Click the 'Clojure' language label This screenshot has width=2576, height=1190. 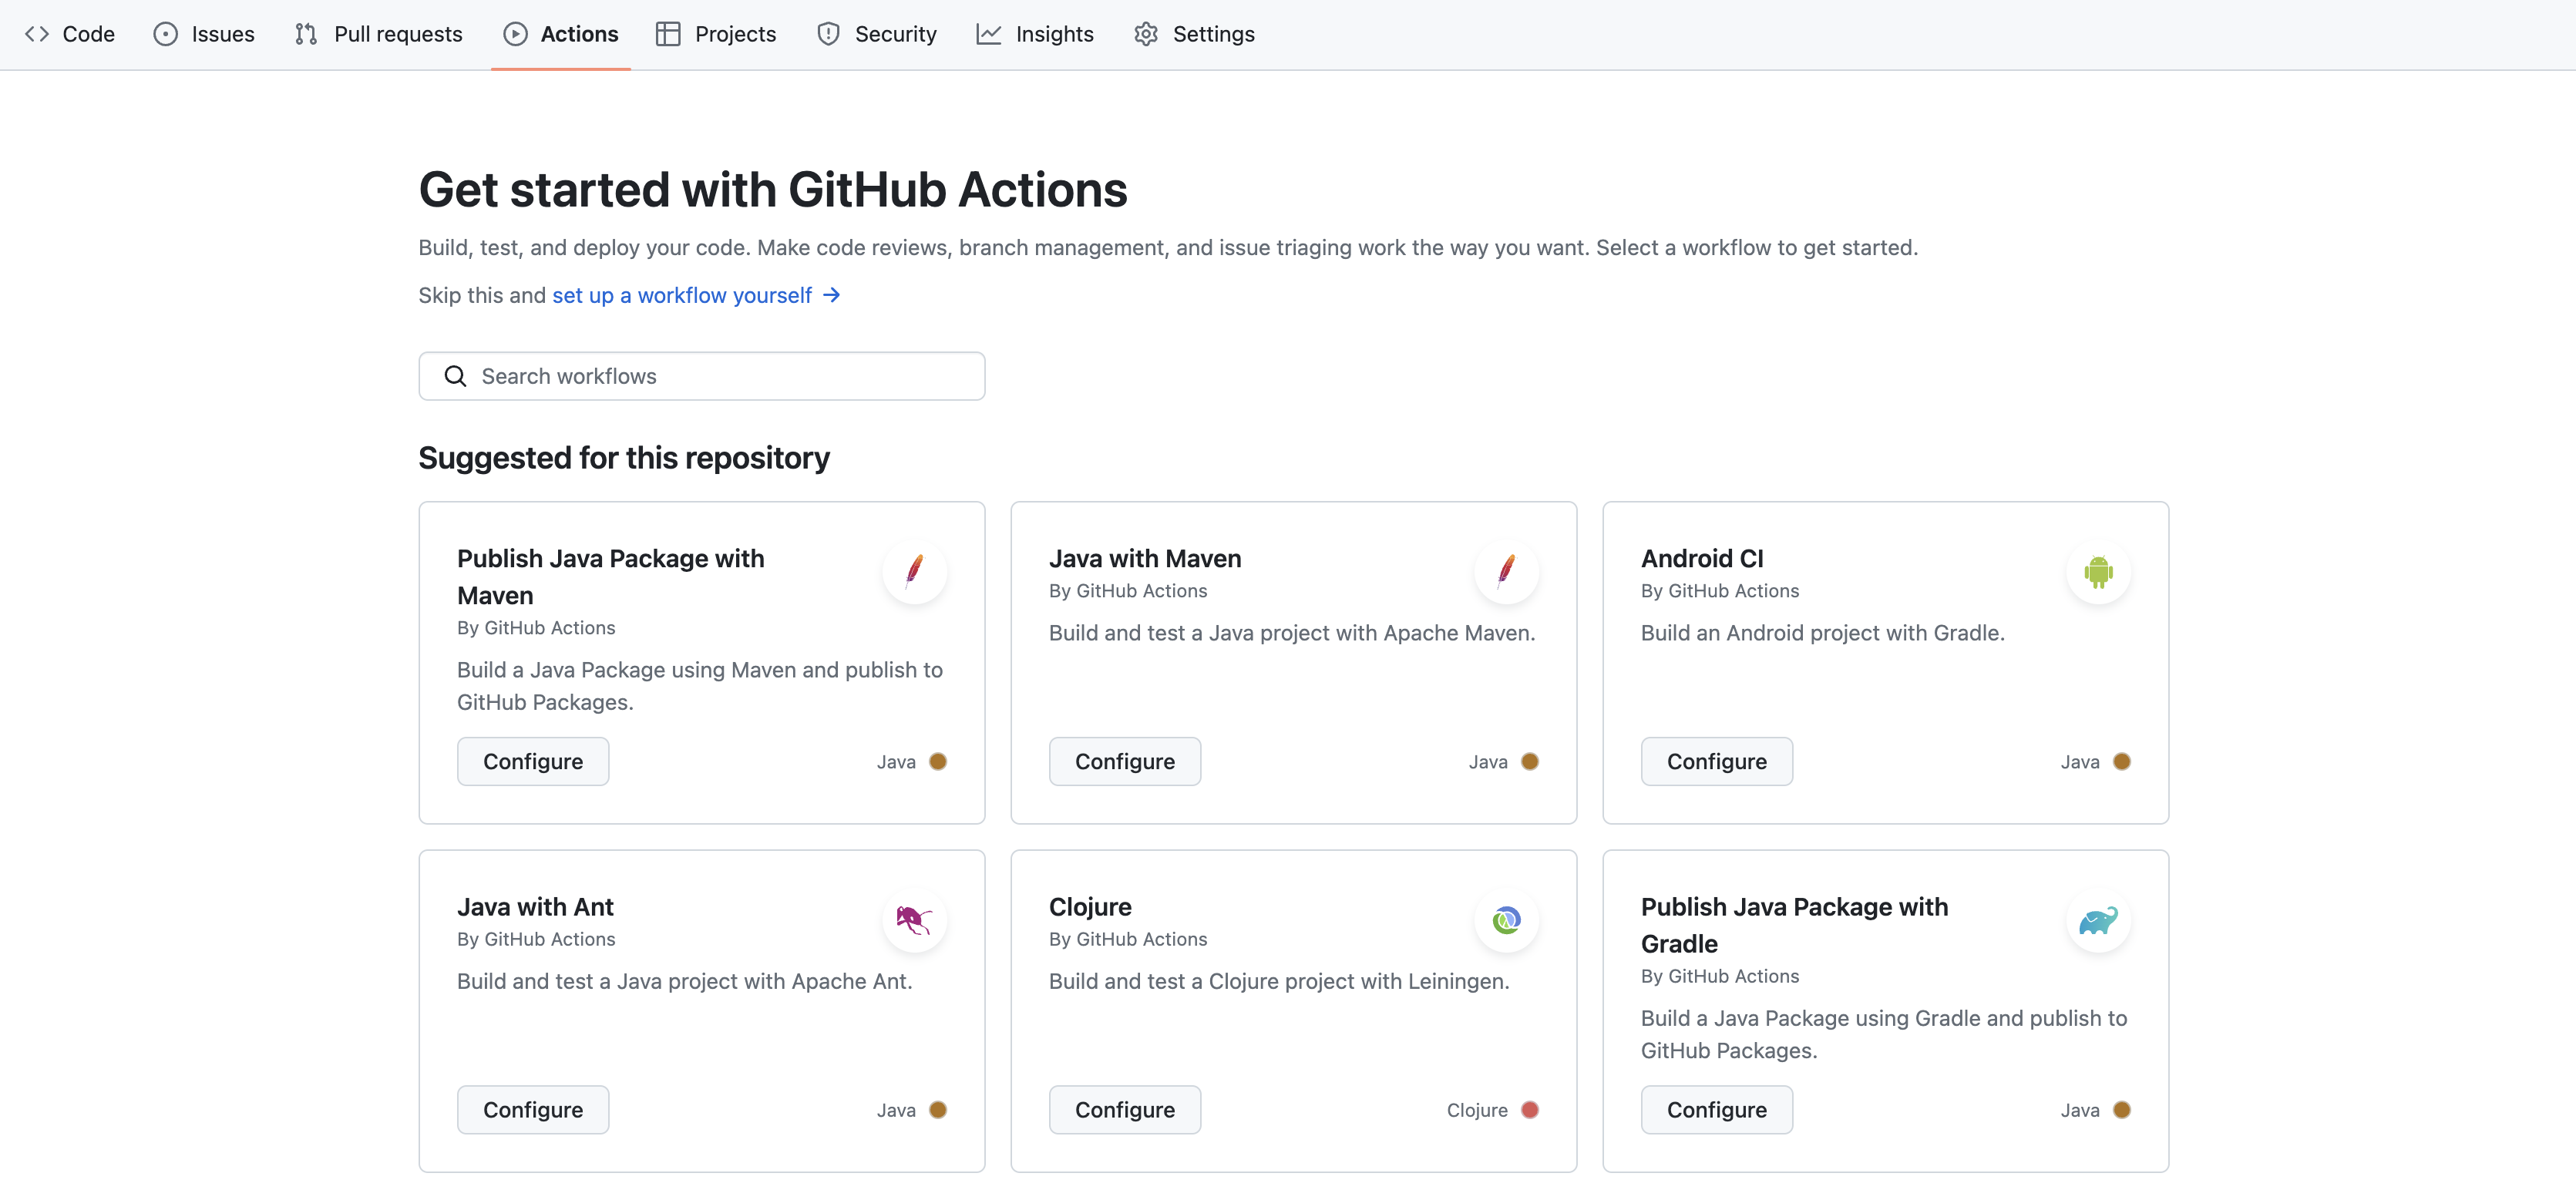pos(1477,1109)
